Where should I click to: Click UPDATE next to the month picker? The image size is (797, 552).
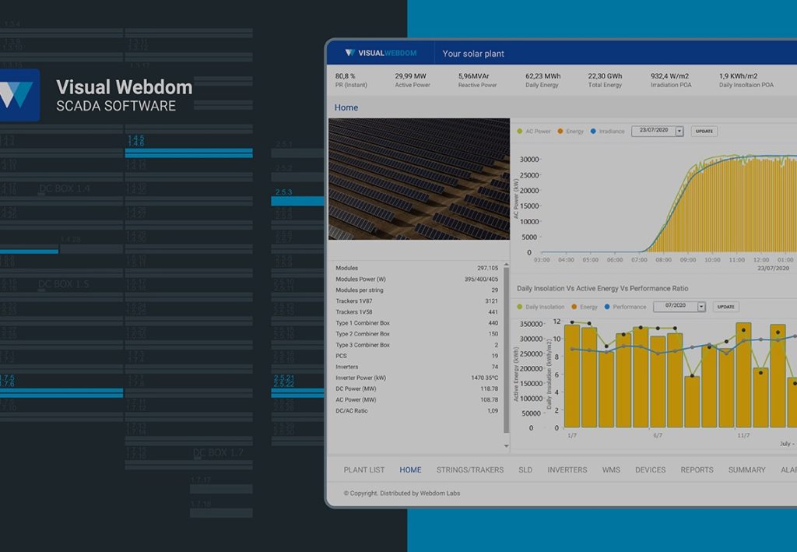click(x=726, y=307)
